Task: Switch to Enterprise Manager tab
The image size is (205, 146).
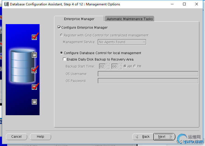Action: pyautogui.click(x=79, y=19)
